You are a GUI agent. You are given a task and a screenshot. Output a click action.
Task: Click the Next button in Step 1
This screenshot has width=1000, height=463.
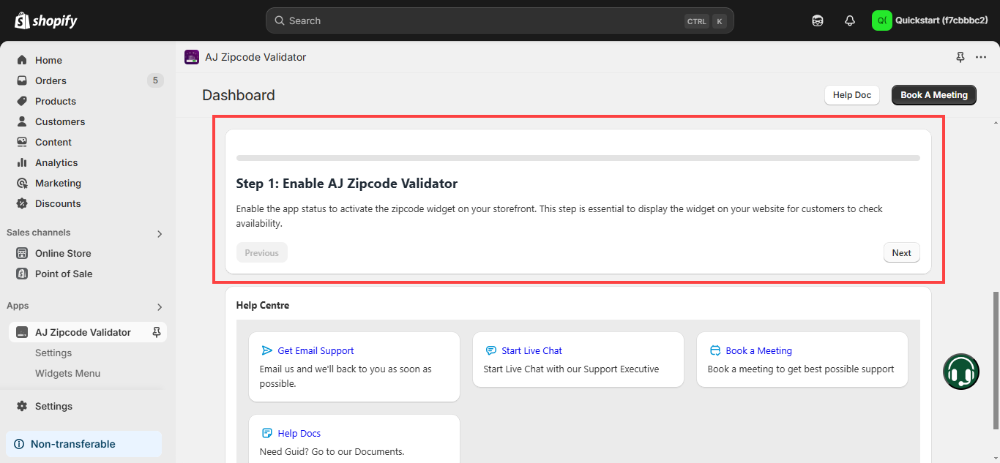901,252
